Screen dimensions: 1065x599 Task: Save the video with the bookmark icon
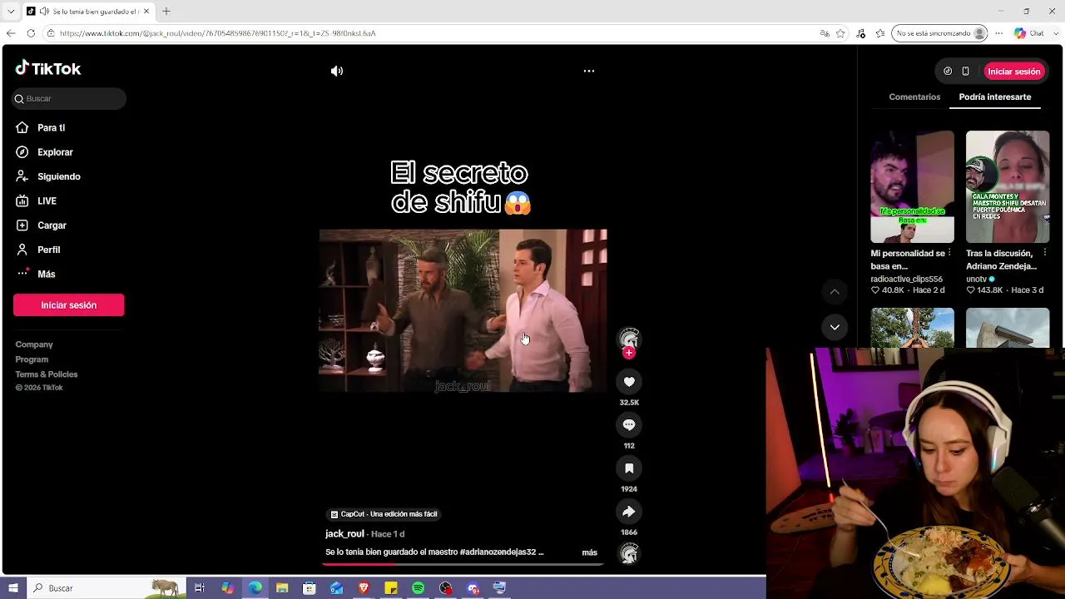(629, 468)
